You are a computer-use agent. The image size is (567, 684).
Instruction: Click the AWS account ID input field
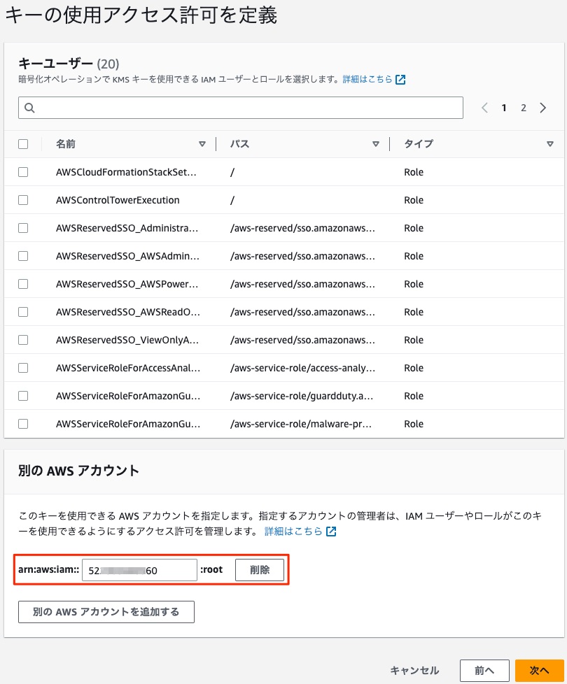point(139,570)
